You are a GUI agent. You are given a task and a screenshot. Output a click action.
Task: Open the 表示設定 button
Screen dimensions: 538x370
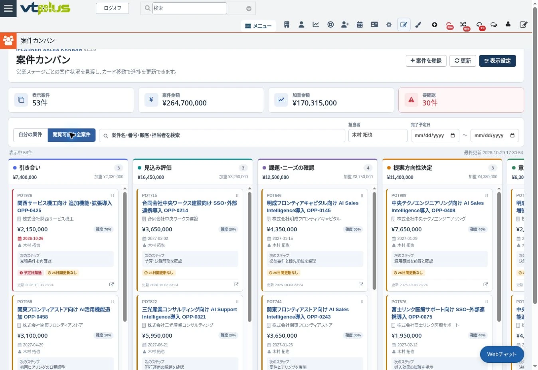click(x=497, y=61)
